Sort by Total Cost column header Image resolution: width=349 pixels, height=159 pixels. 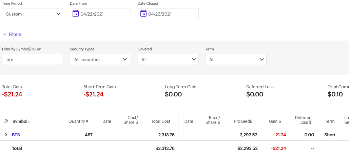tap(161, 121)
